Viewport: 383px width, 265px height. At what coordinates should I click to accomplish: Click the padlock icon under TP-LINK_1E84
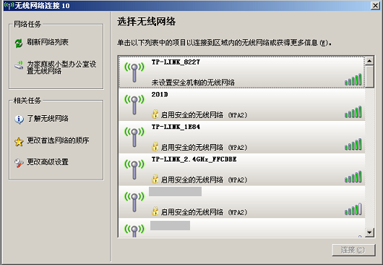(155, 147)
